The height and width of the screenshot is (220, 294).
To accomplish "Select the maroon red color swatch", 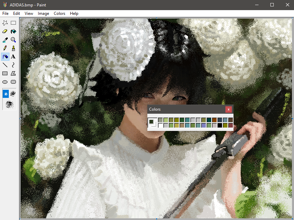I will (230, 126).
